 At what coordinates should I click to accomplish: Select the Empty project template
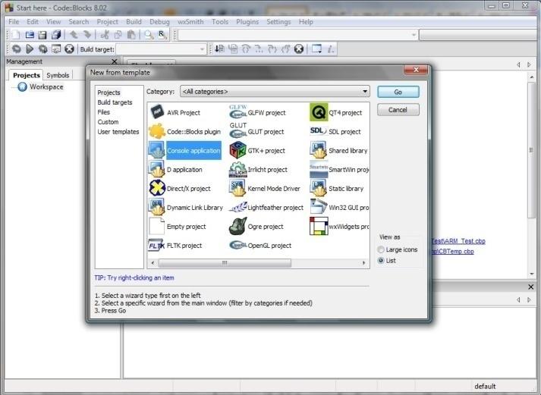coord(178,227)
